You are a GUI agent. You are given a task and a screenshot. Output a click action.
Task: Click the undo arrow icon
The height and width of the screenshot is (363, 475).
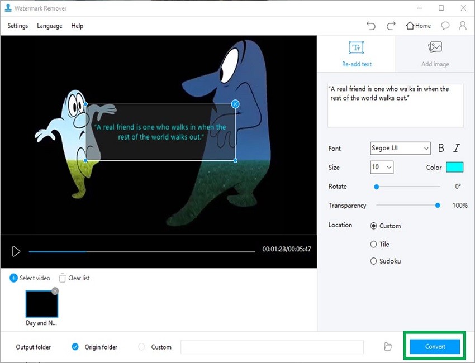tap(371, 26)
